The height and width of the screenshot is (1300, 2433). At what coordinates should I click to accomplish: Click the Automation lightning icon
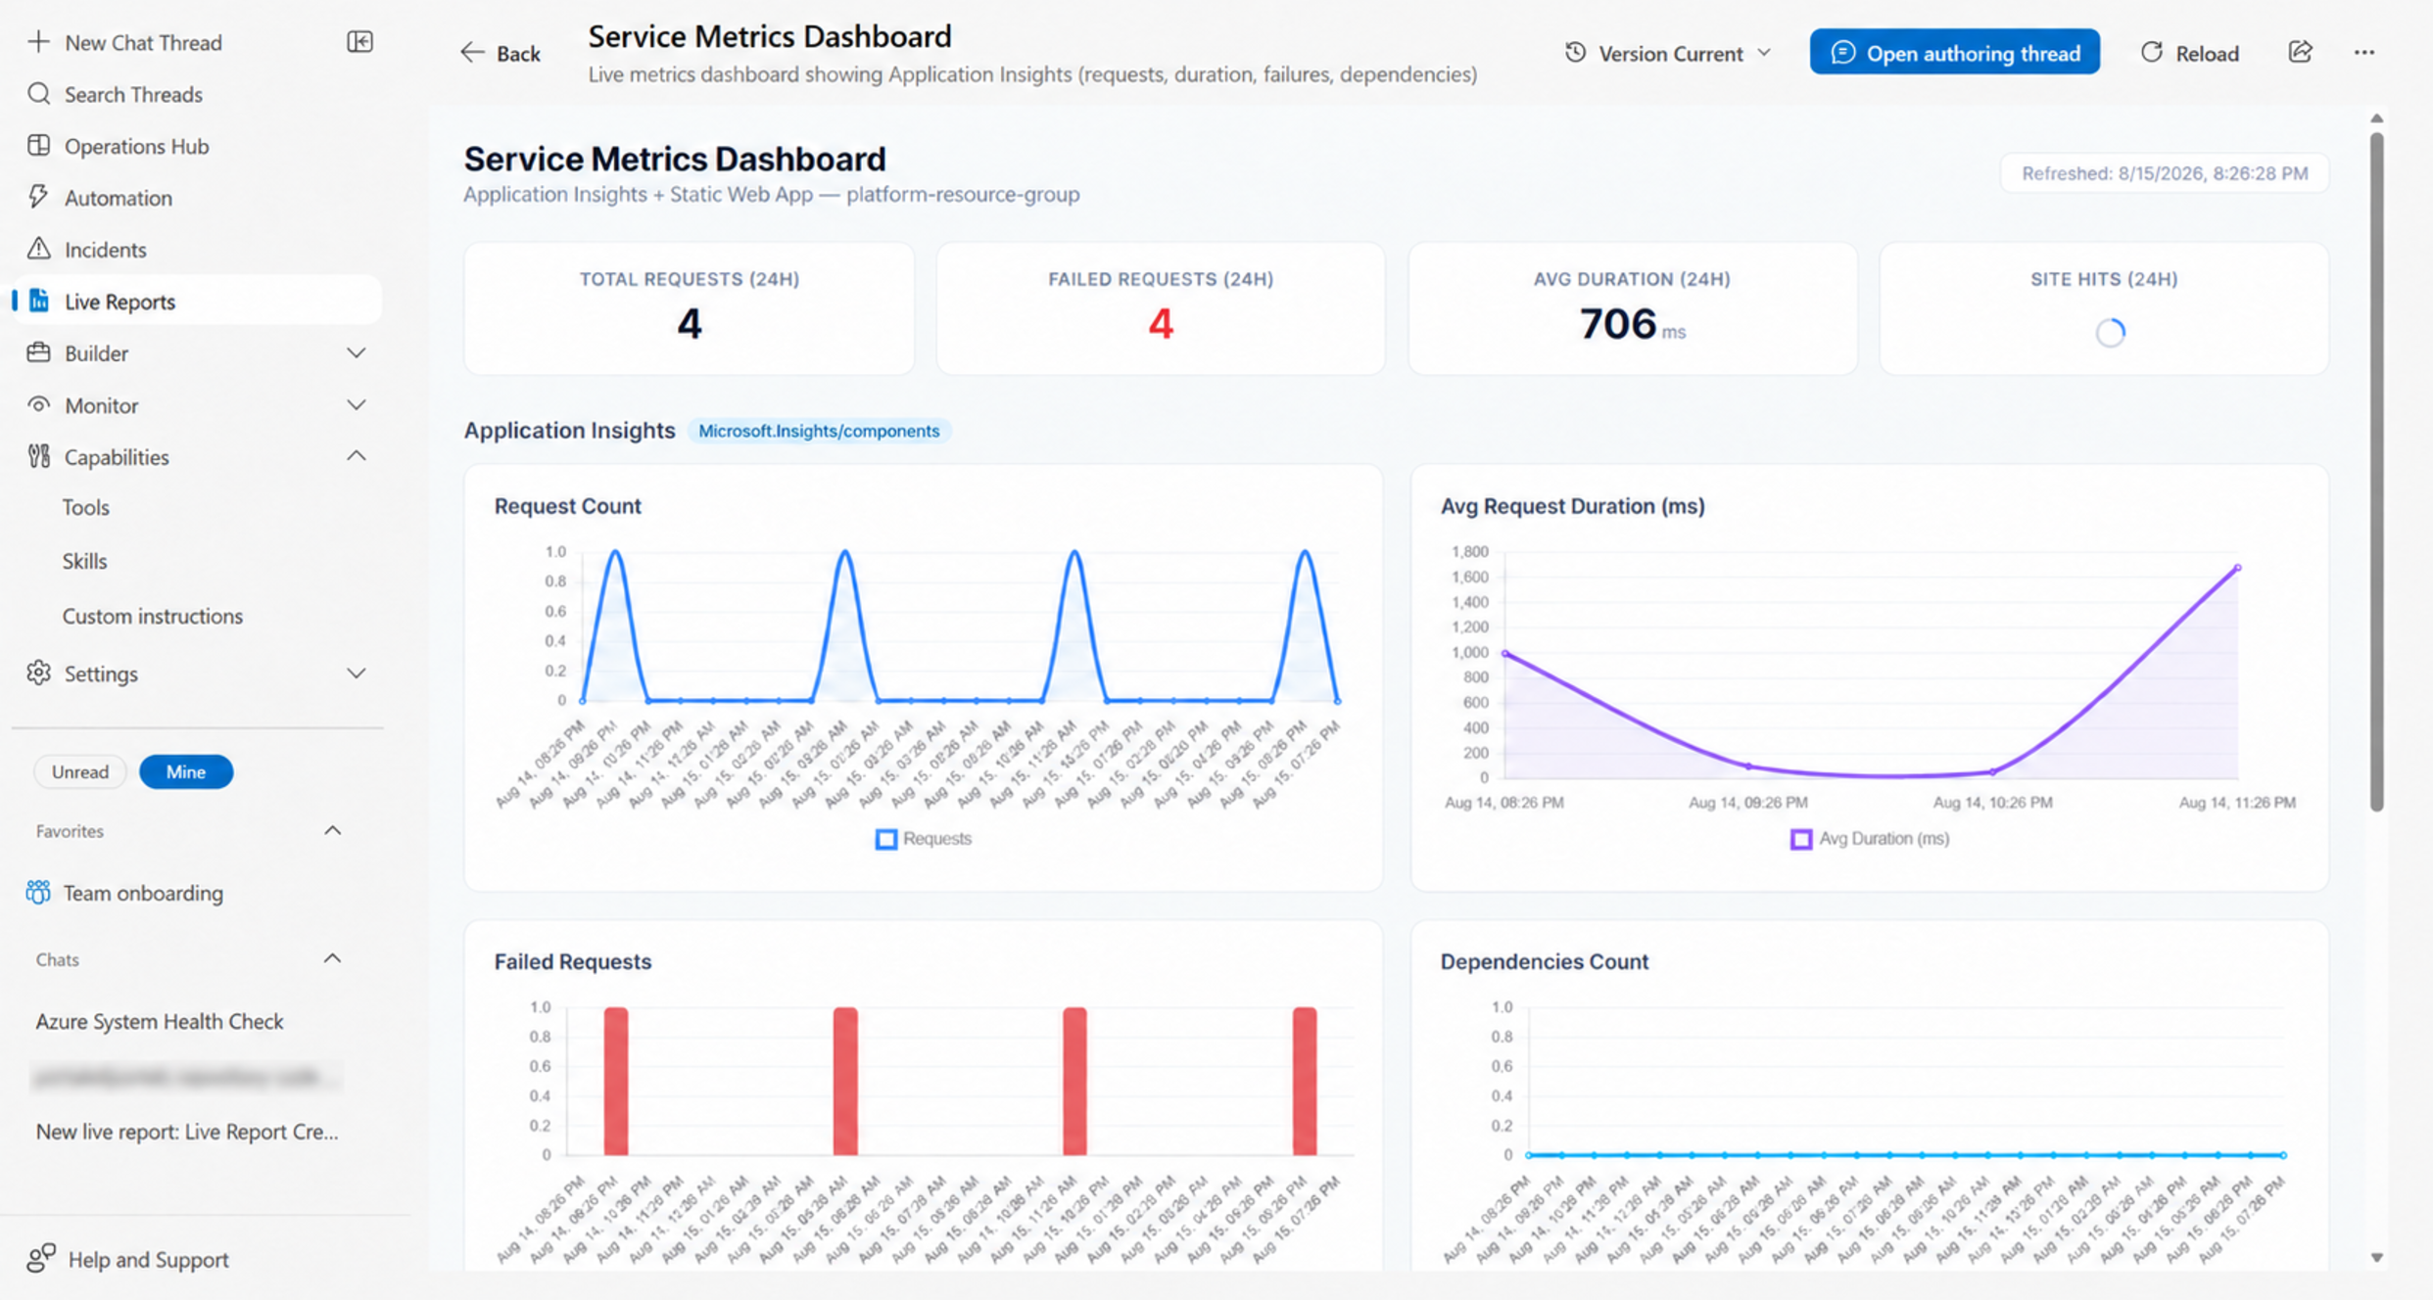(x=38, y=197)
